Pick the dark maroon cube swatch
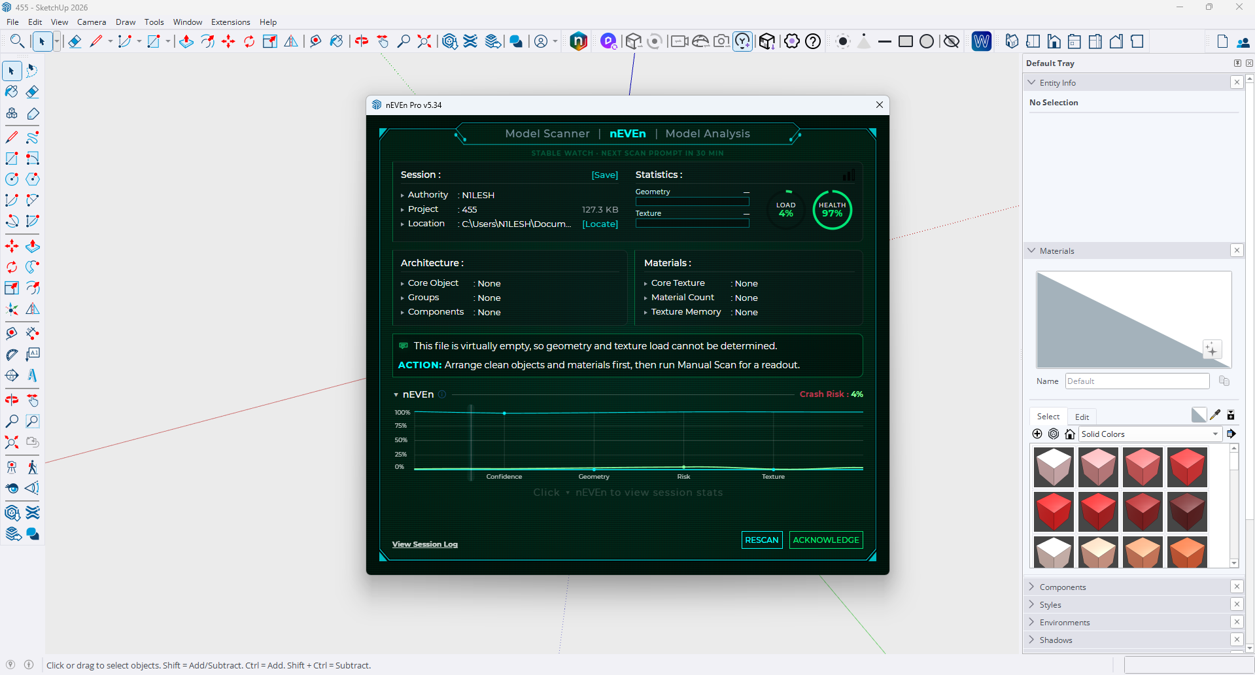Image resolution: width=1255 pixels, height=675 pixels. pos(1187,511)
